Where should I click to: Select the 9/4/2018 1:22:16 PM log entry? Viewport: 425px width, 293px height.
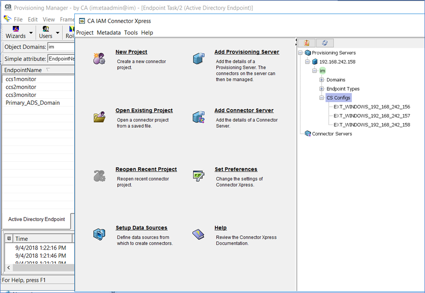(39, 248)
